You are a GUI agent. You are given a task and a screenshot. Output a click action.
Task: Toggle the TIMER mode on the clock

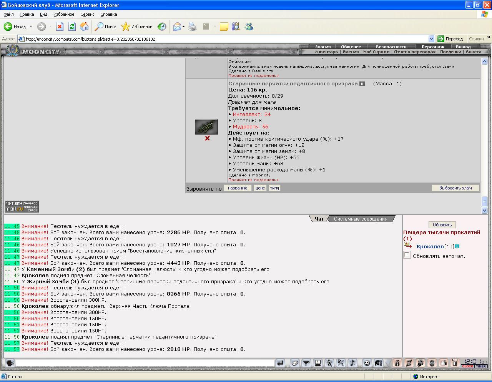coord(481,366)
